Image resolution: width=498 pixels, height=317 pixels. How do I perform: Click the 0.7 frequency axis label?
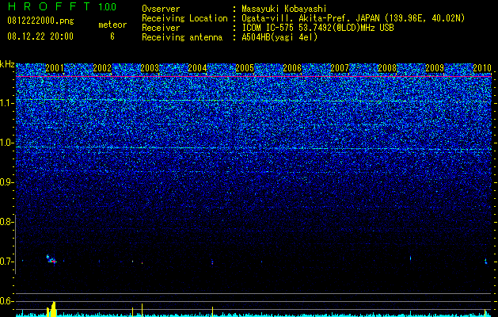(x=6, y=262)
